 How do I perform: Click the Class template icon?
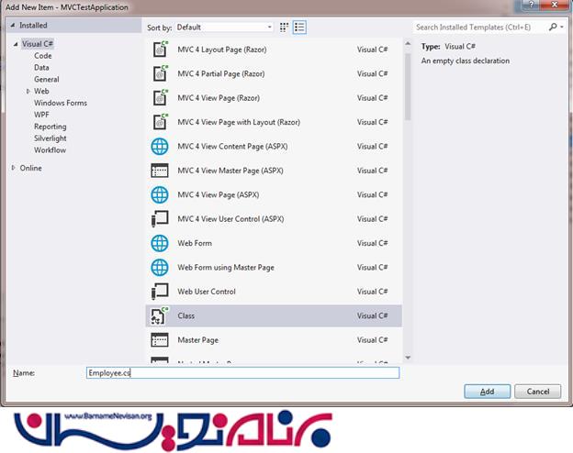click(x=160, y=315)
